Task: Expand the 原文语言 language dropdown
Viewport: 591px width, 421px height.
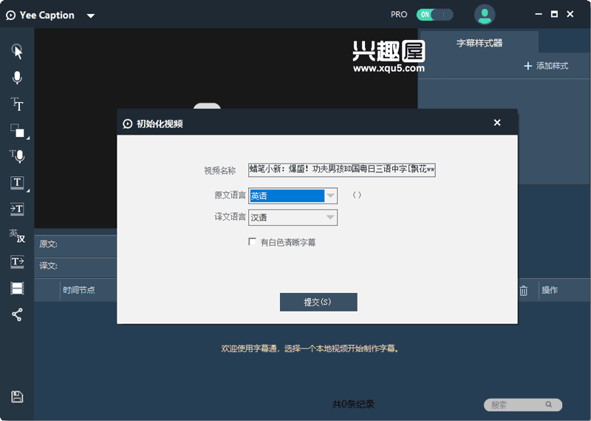Action: pos(331,196)
